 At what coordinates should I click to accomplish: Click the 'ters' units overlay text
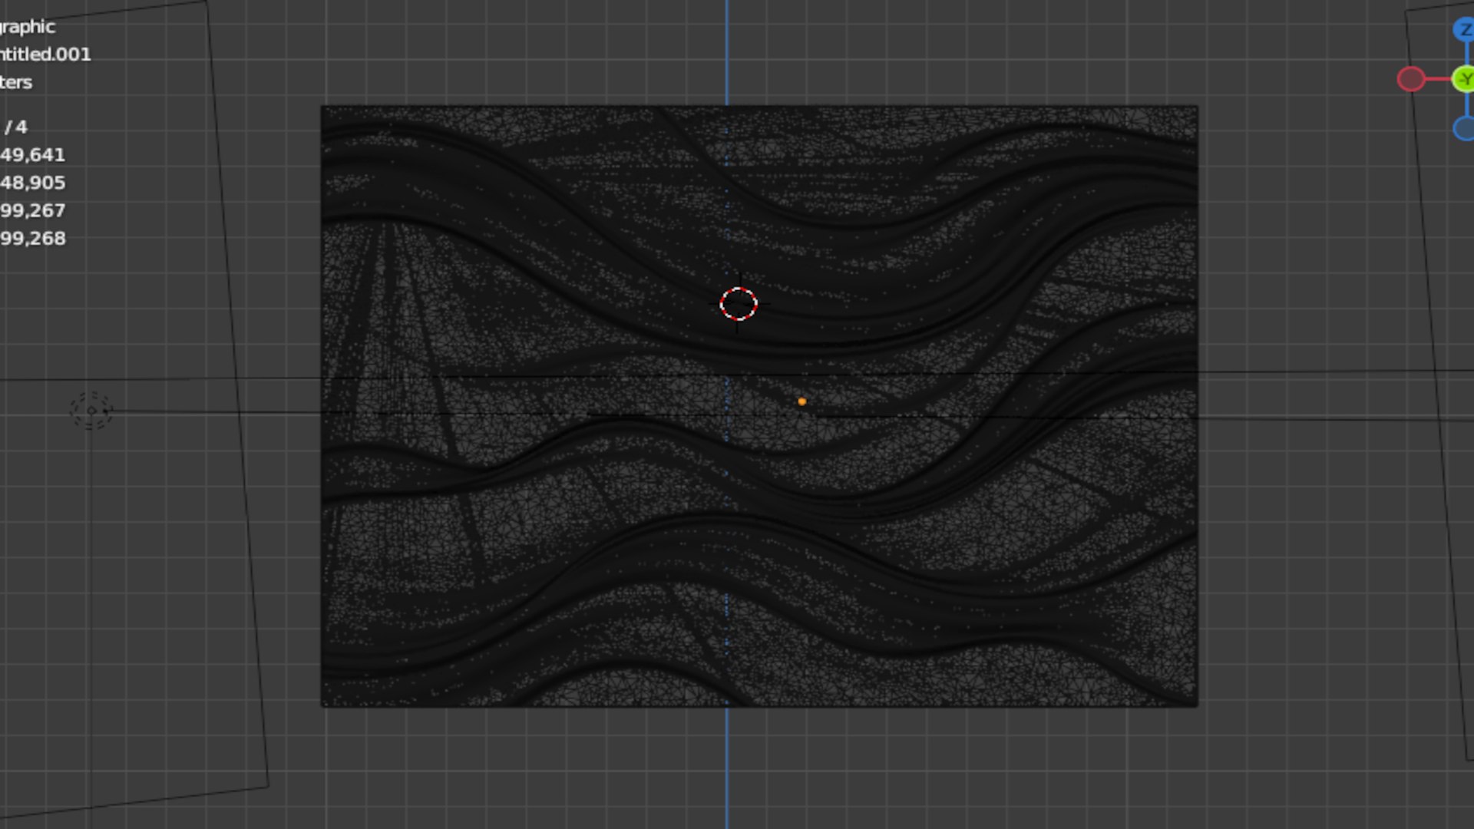(x=16, y=82)
